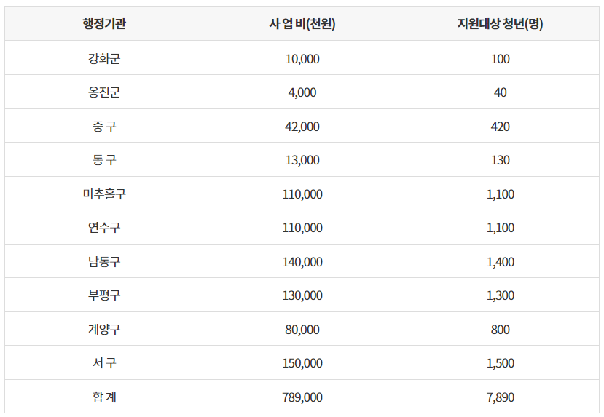Viewport: 604px width, 417px height.
Task: Click the 지원대상 청년(명) column header
Action: 500,24
